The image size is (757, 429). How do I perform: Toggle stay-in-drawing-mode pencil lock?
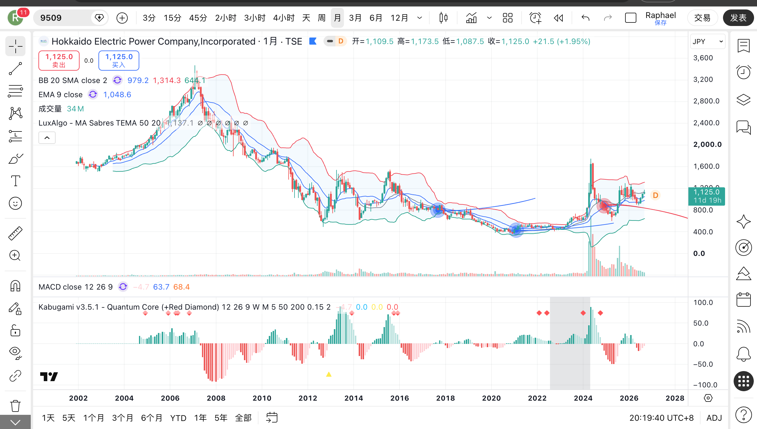(x=15, y=308)
